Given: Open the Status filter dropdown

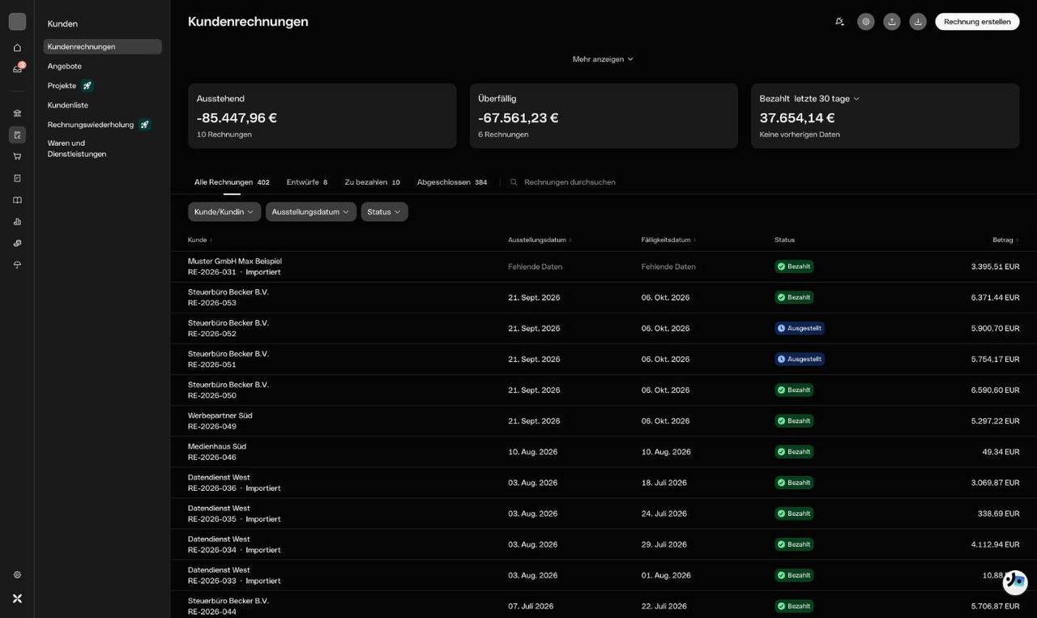Looking at the screenshot, I should 385,212.
